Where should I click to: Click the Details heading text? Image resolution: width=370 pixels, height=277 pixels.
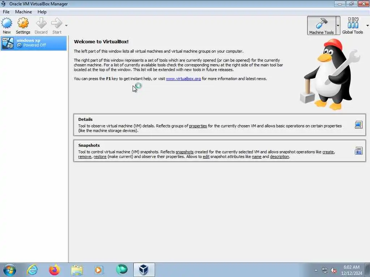pyautogui.click(x=85, y=119)
